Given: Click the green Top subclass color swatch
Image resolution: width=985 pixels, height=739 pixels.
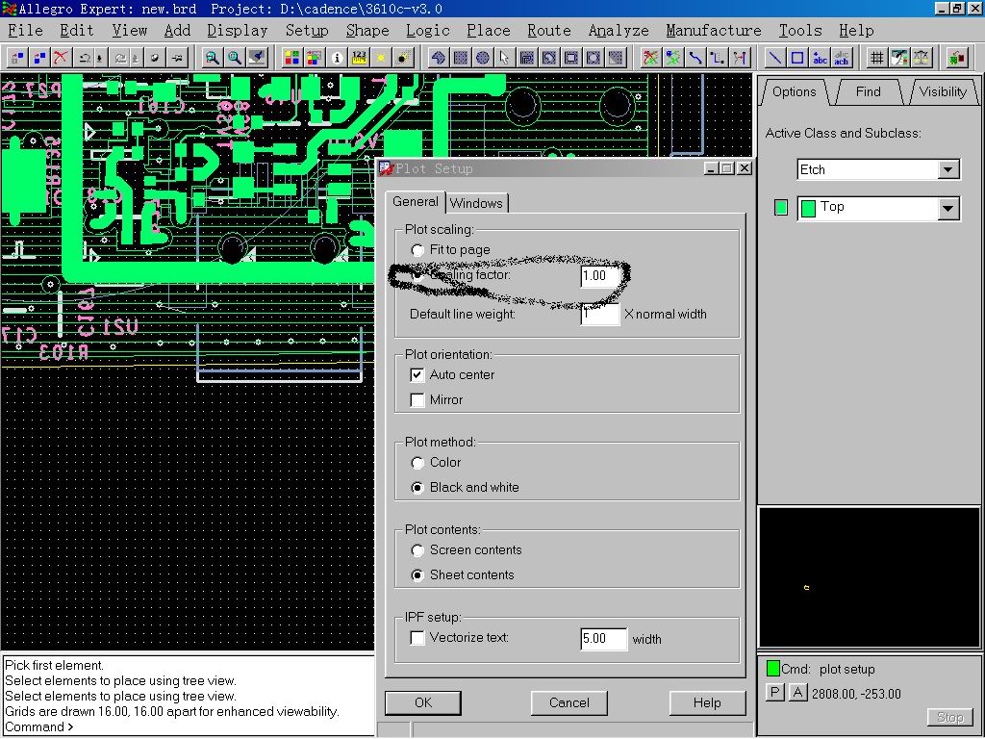Looking at the screenshot, I should (x=781, y=207).
